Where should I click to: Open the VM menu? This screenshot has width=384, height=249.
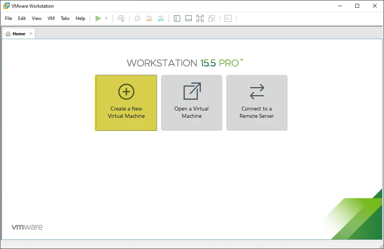pyautogui.click(x=51, y=18)
